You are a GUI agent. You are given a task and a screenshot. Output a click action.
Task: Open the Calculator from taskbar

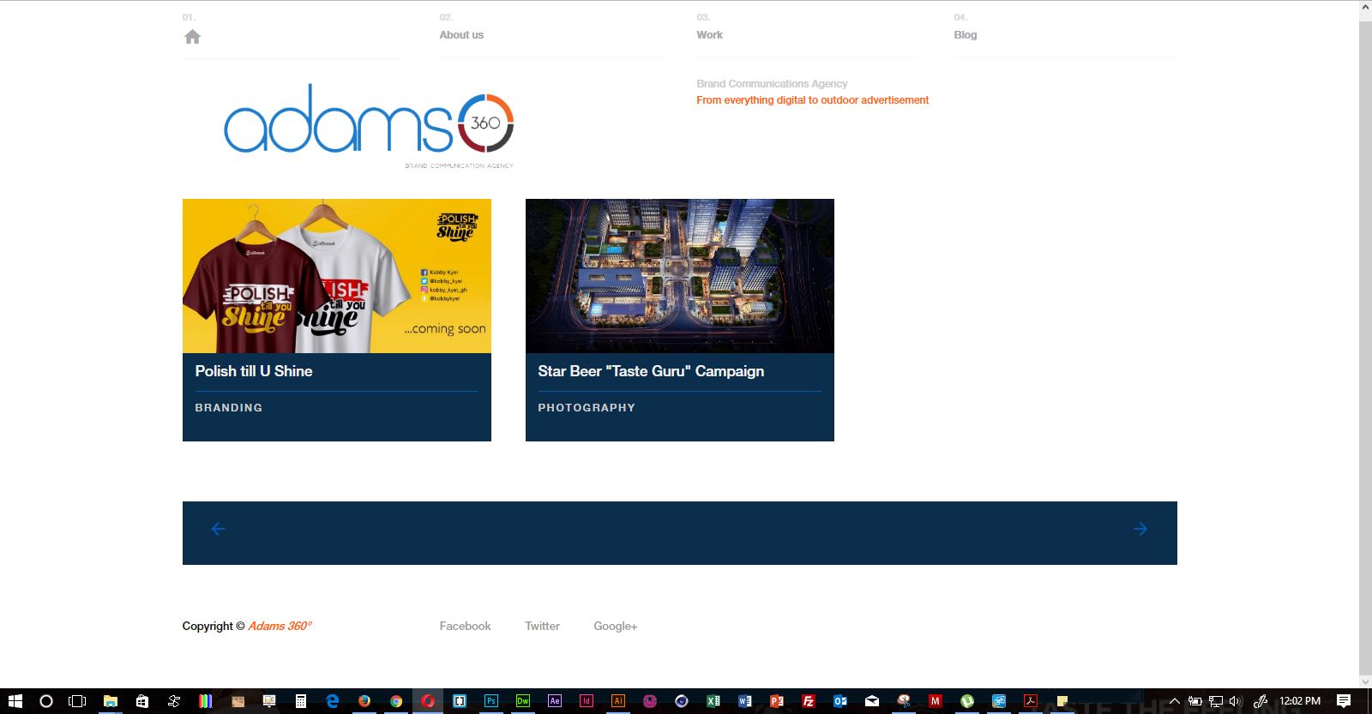[x=300, y=701]
